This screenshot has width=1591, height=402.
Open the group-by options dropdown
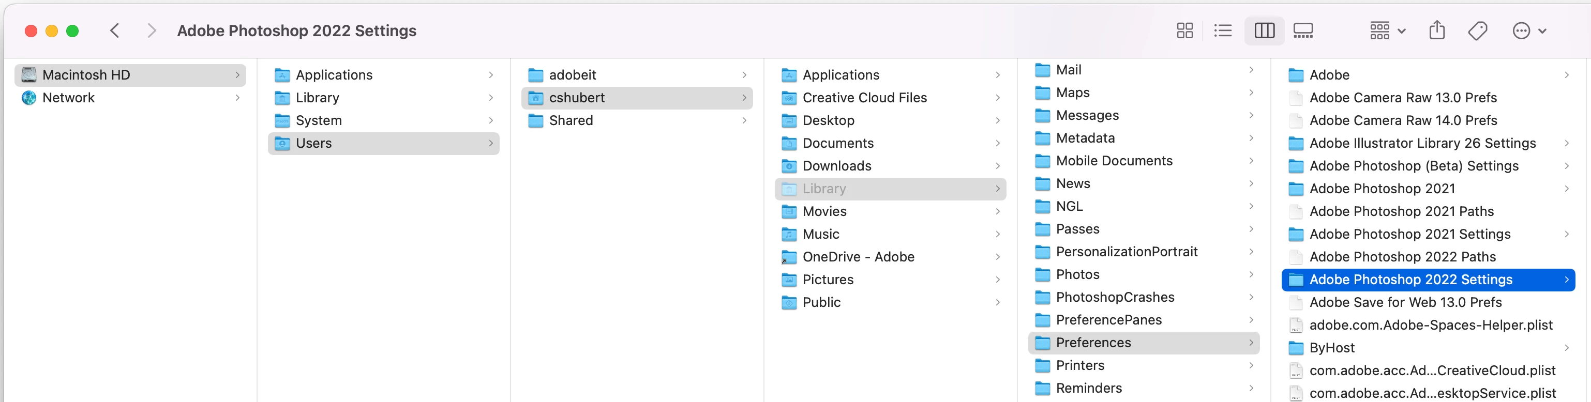pyautogui.click(x=1387, y=31)
